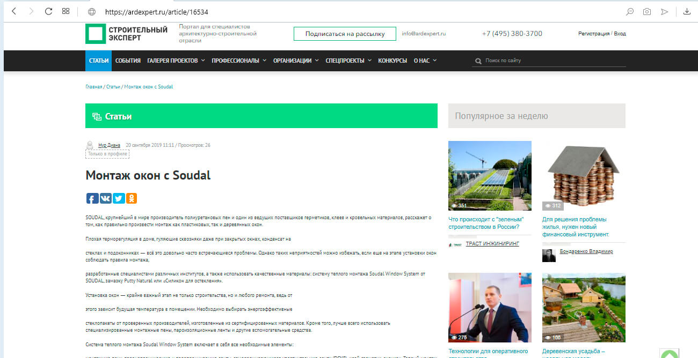698x358 pixels.
Task: Expand the ГАЛЕРЕЯ ПРОЕКТОВ dropdown menu
Action: pyautogui.click(x=176, y=61)
